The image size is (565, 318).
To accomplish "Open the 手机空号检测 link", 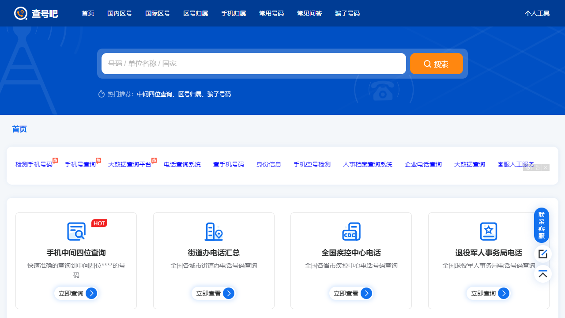I will click(312, 164).
